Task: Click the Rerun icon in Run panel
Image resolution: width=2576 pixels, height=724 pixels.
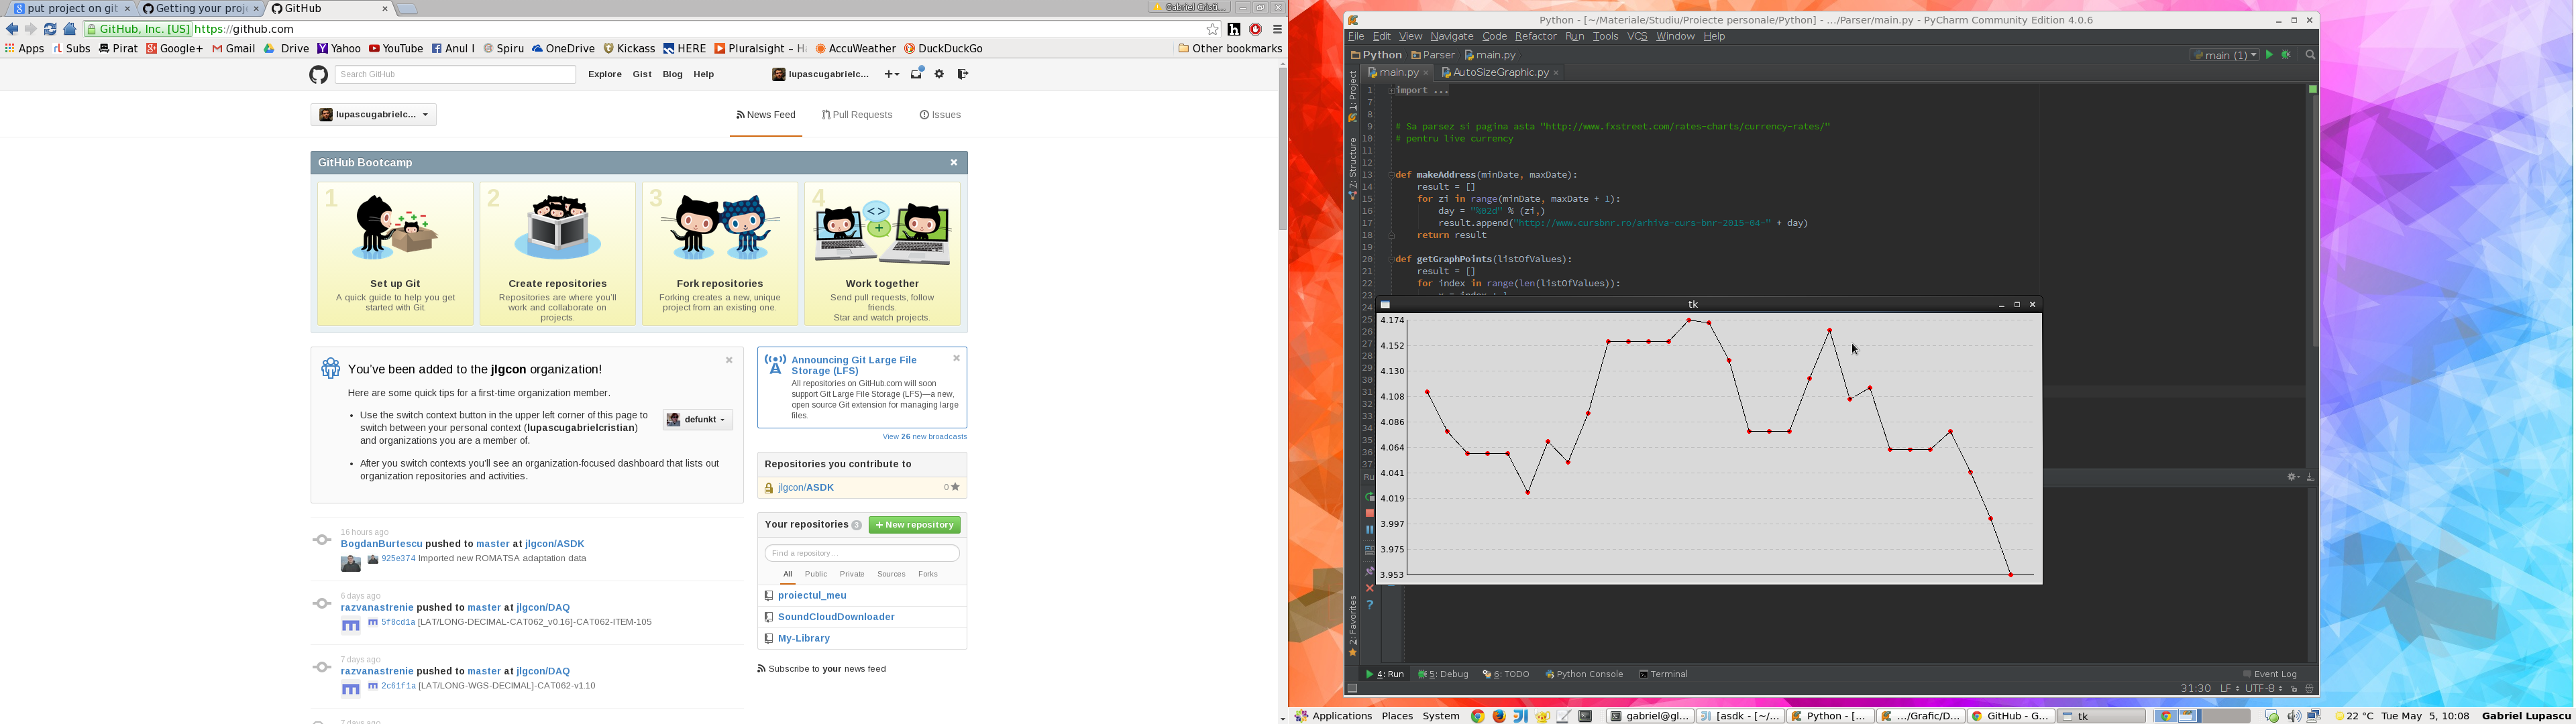Action: [x=1370, y=497]
